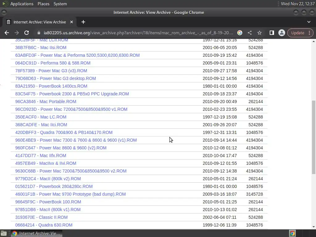Open Chrome three-dot menu

click(309, 33)
